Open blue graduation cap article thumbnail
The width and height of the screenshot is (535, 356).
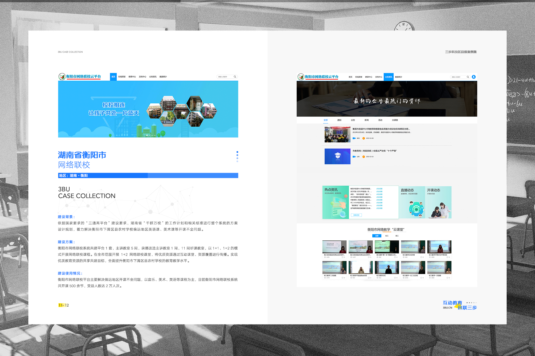337,157
